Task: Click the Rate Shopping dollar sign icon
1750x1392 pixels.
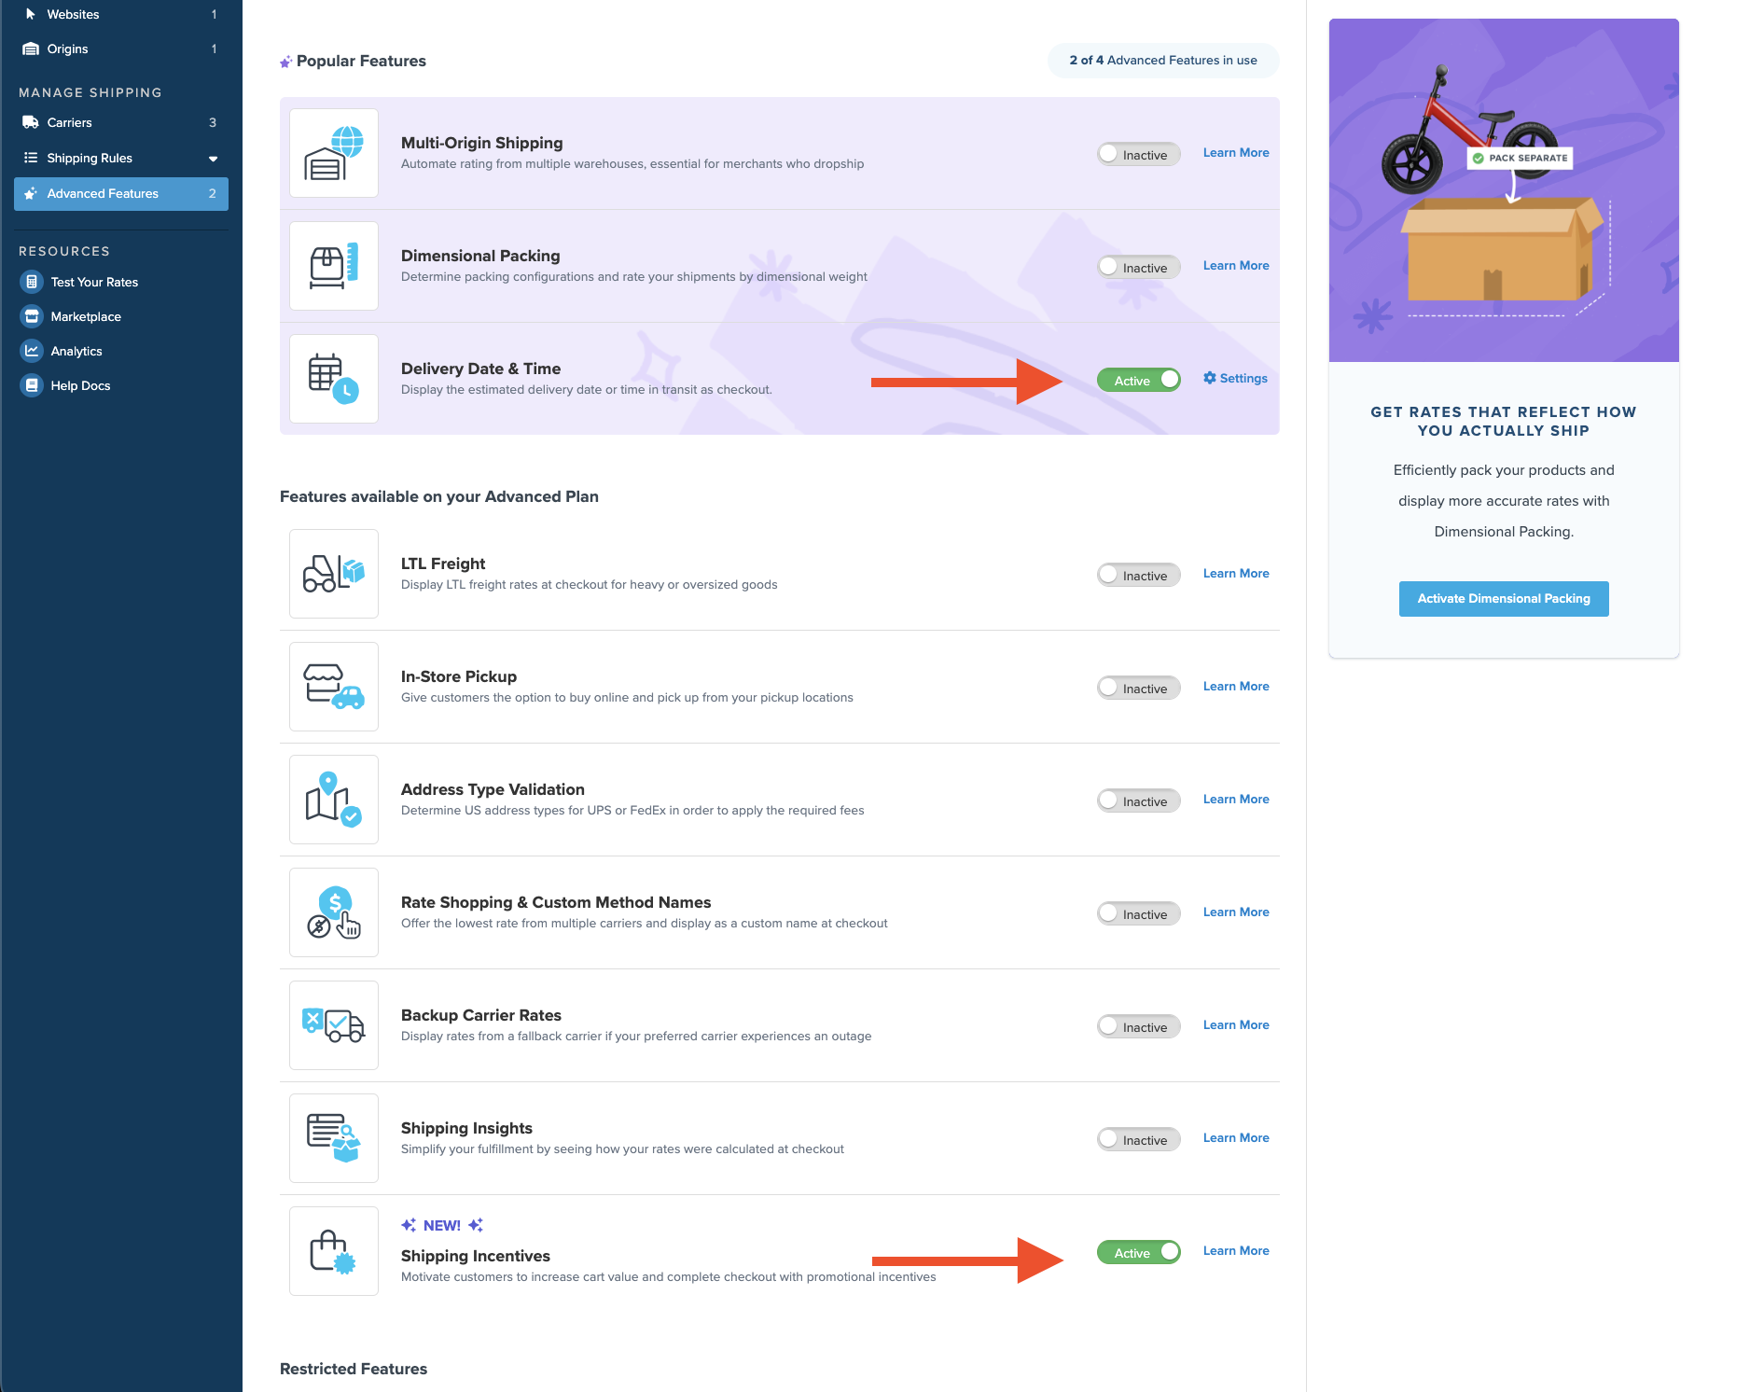Action: click(333, 912)
